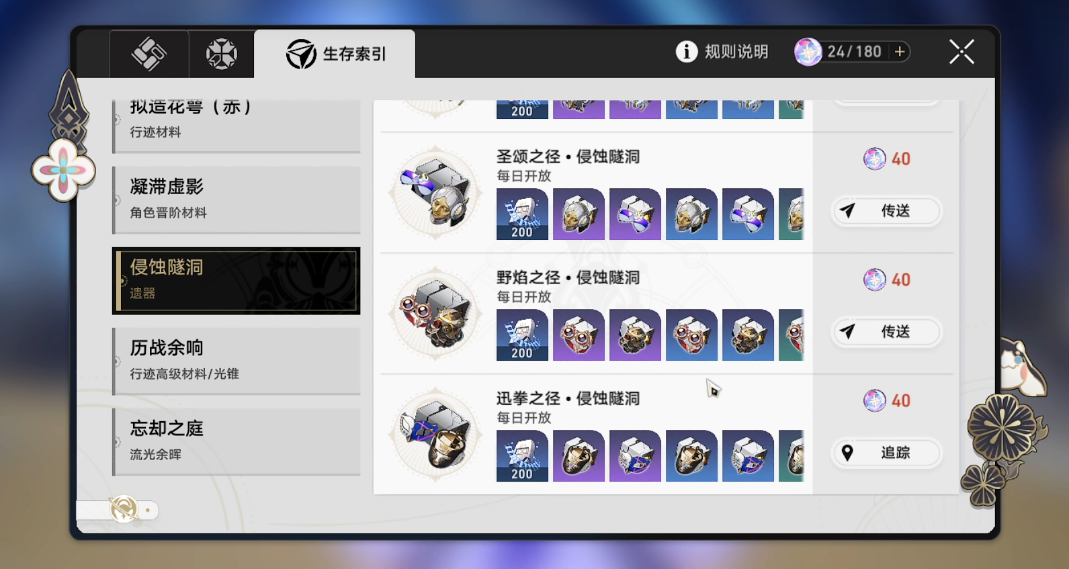Click the 24/180 Trailblaze Power orb icon
This screenshot has width=1069, height=569.
808,52
